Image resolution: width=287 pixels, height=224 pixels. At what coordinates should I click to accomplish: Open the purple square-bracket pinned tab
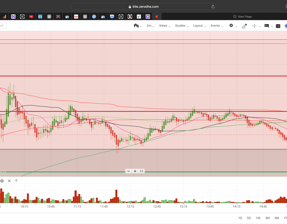pos(148,17)
